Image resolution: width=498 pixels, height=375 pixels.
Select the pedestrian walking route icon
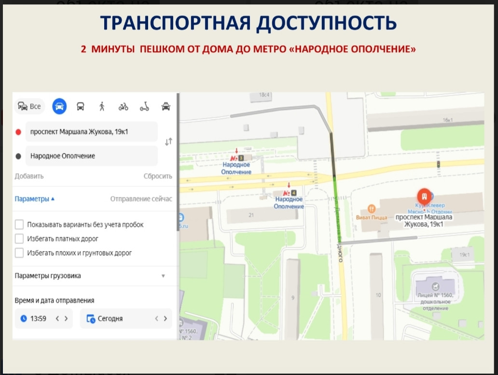(102, 106)
